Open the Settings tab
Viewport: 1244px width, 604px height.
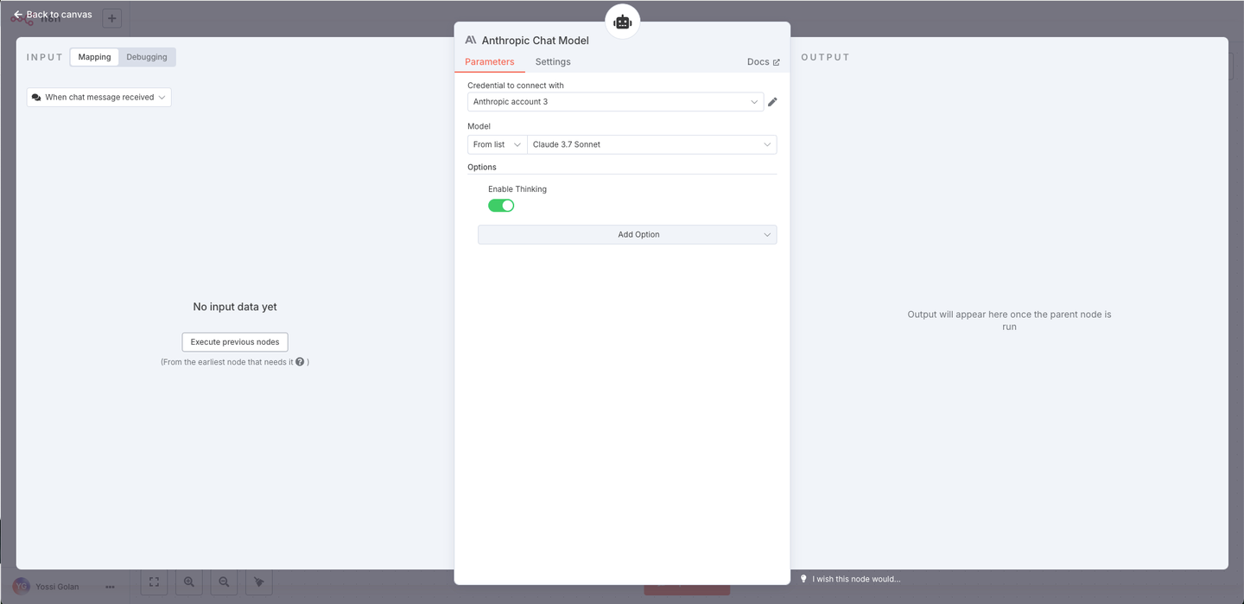[x=553, y=62]
